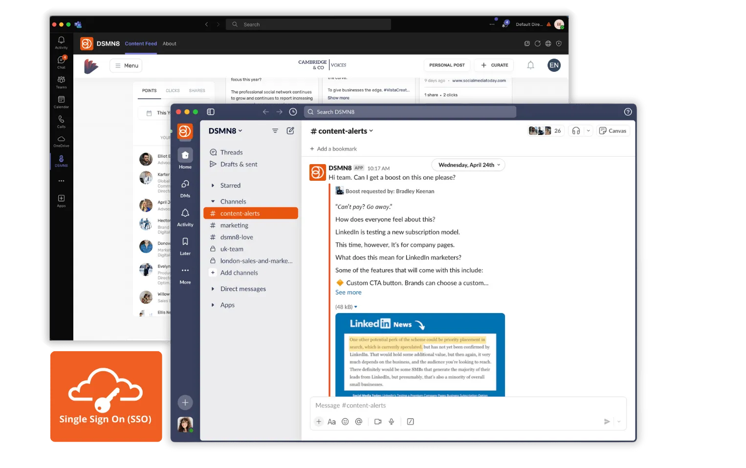Click the @ mention icon in the composer

click(359, 422)
